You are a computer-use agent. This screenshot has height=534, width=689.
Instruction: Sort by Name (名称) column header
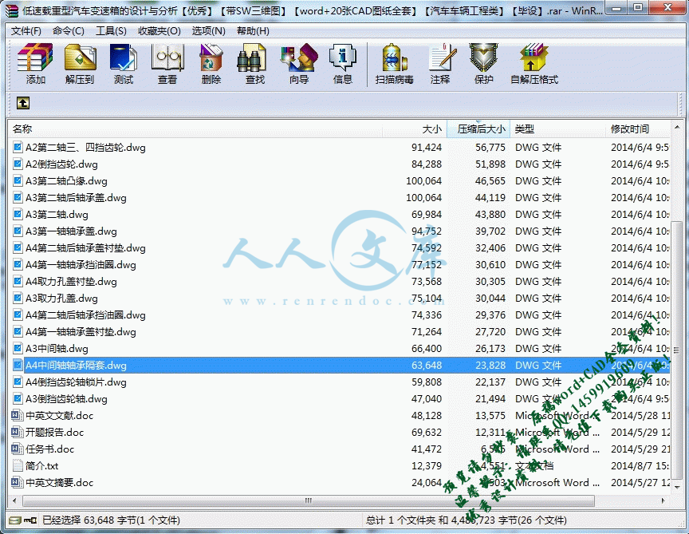click(x=195, y=129)
